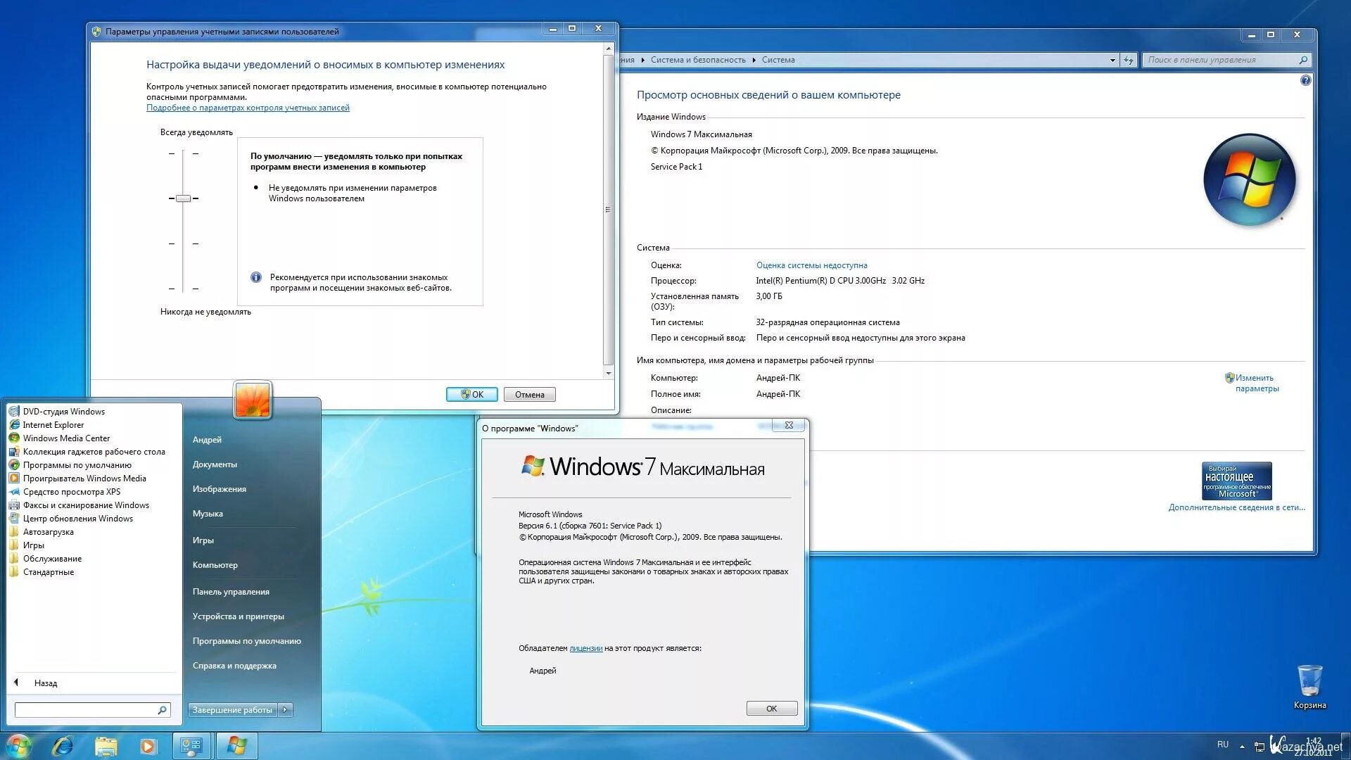
Task: Launch Windows Media Player taskbar icon
Action: (148, 746)
